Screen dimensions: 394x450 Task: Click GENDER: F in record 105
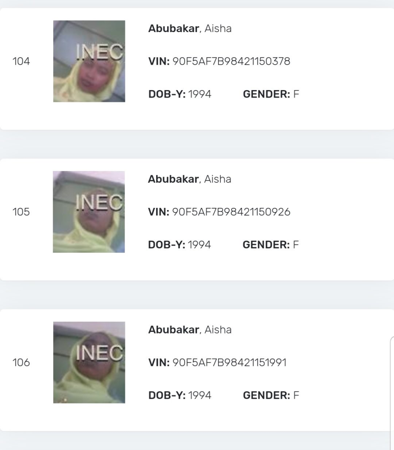[271, 245]
